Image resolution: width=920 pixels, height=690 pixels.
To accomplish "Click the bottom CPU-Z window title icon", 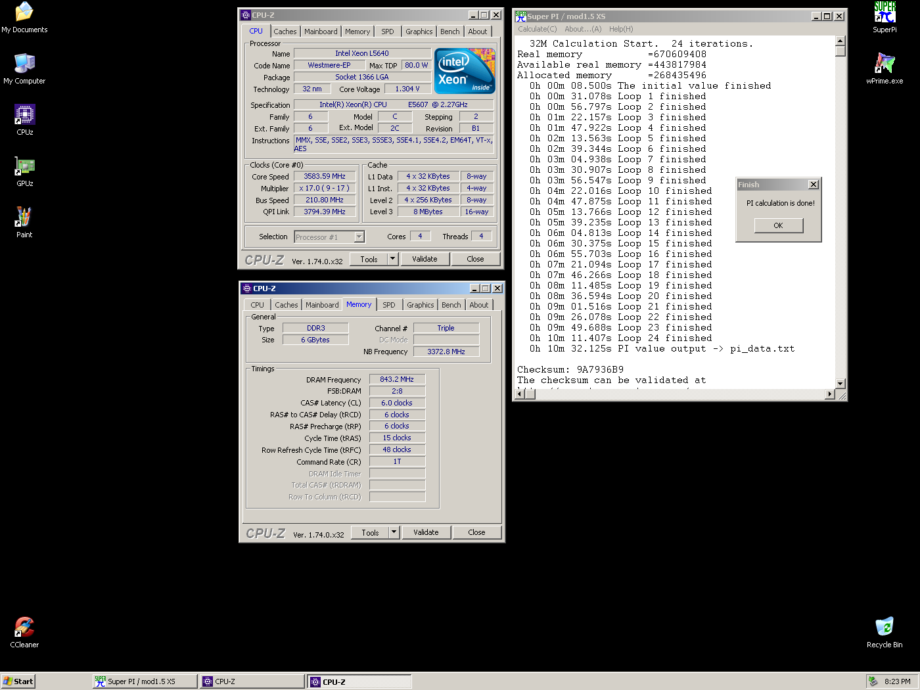I will point(247,288).
